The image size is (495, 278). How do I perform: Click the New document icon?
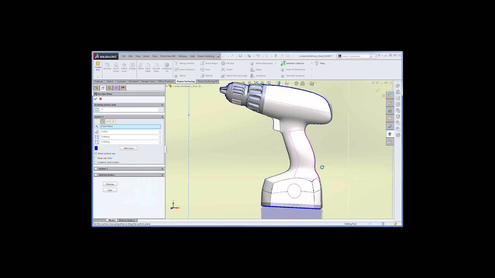click(x=223, y=56)
